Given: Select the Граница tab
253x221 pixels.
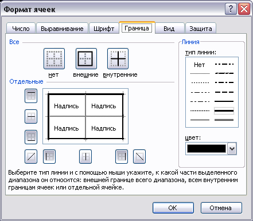Looking at the screenshot, I should click(137, 28).
